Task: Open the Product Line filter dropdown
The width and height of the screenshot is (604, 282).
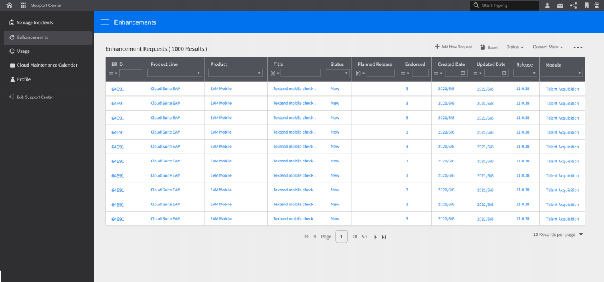Action: (x=175, y=73)
